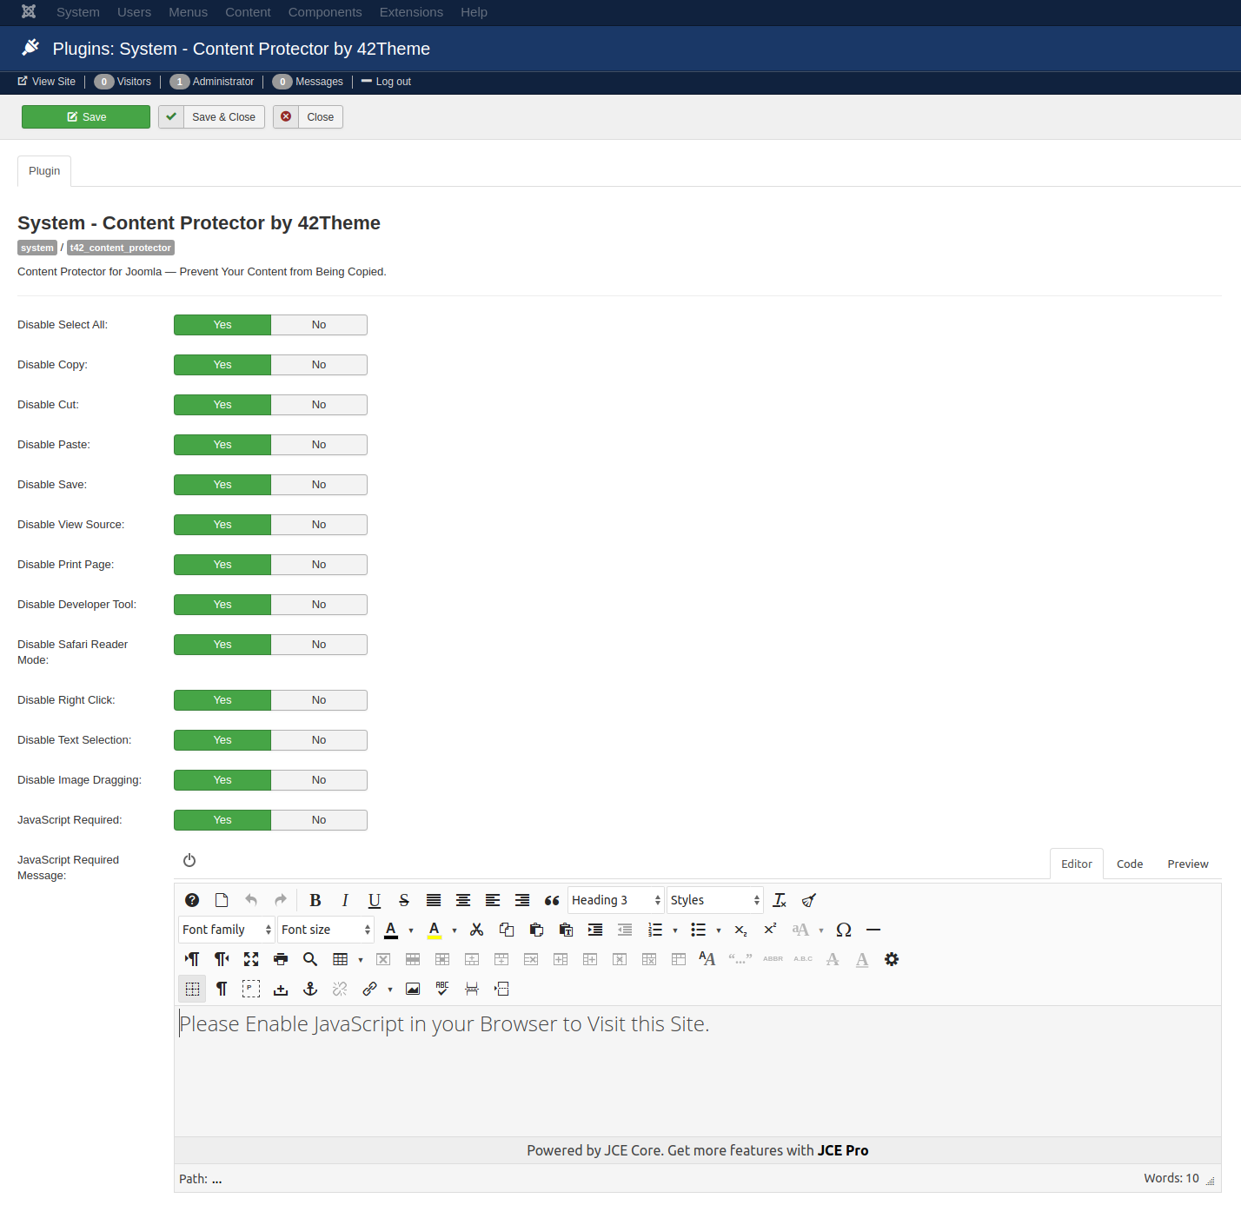Image resolution: width=1241 pixels, height=1205 pixels.
Task: Expand the background color picker arrow
Action: [455, 930]
